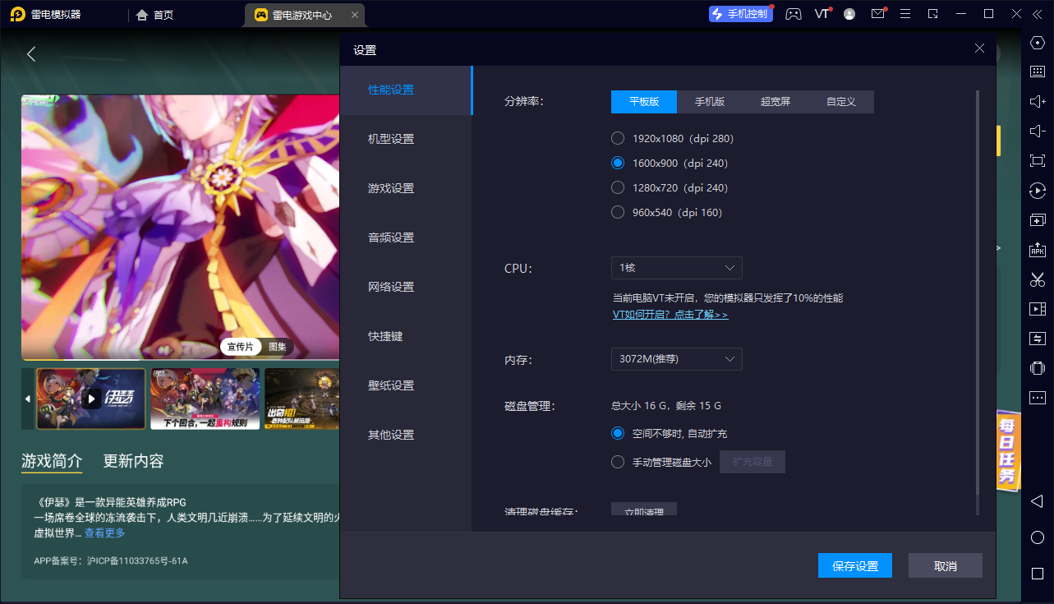Open 壁纸设置 in the settings sidebar
Image resolution: width=1054 pixels, height=604 pixels.
406,385
